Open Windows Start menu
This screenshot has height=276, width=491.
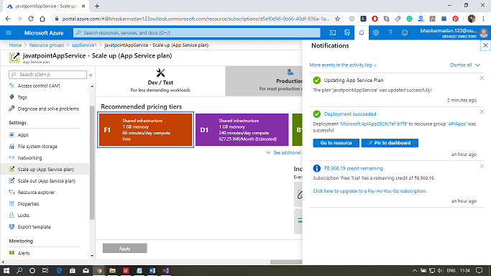point(6,271)
